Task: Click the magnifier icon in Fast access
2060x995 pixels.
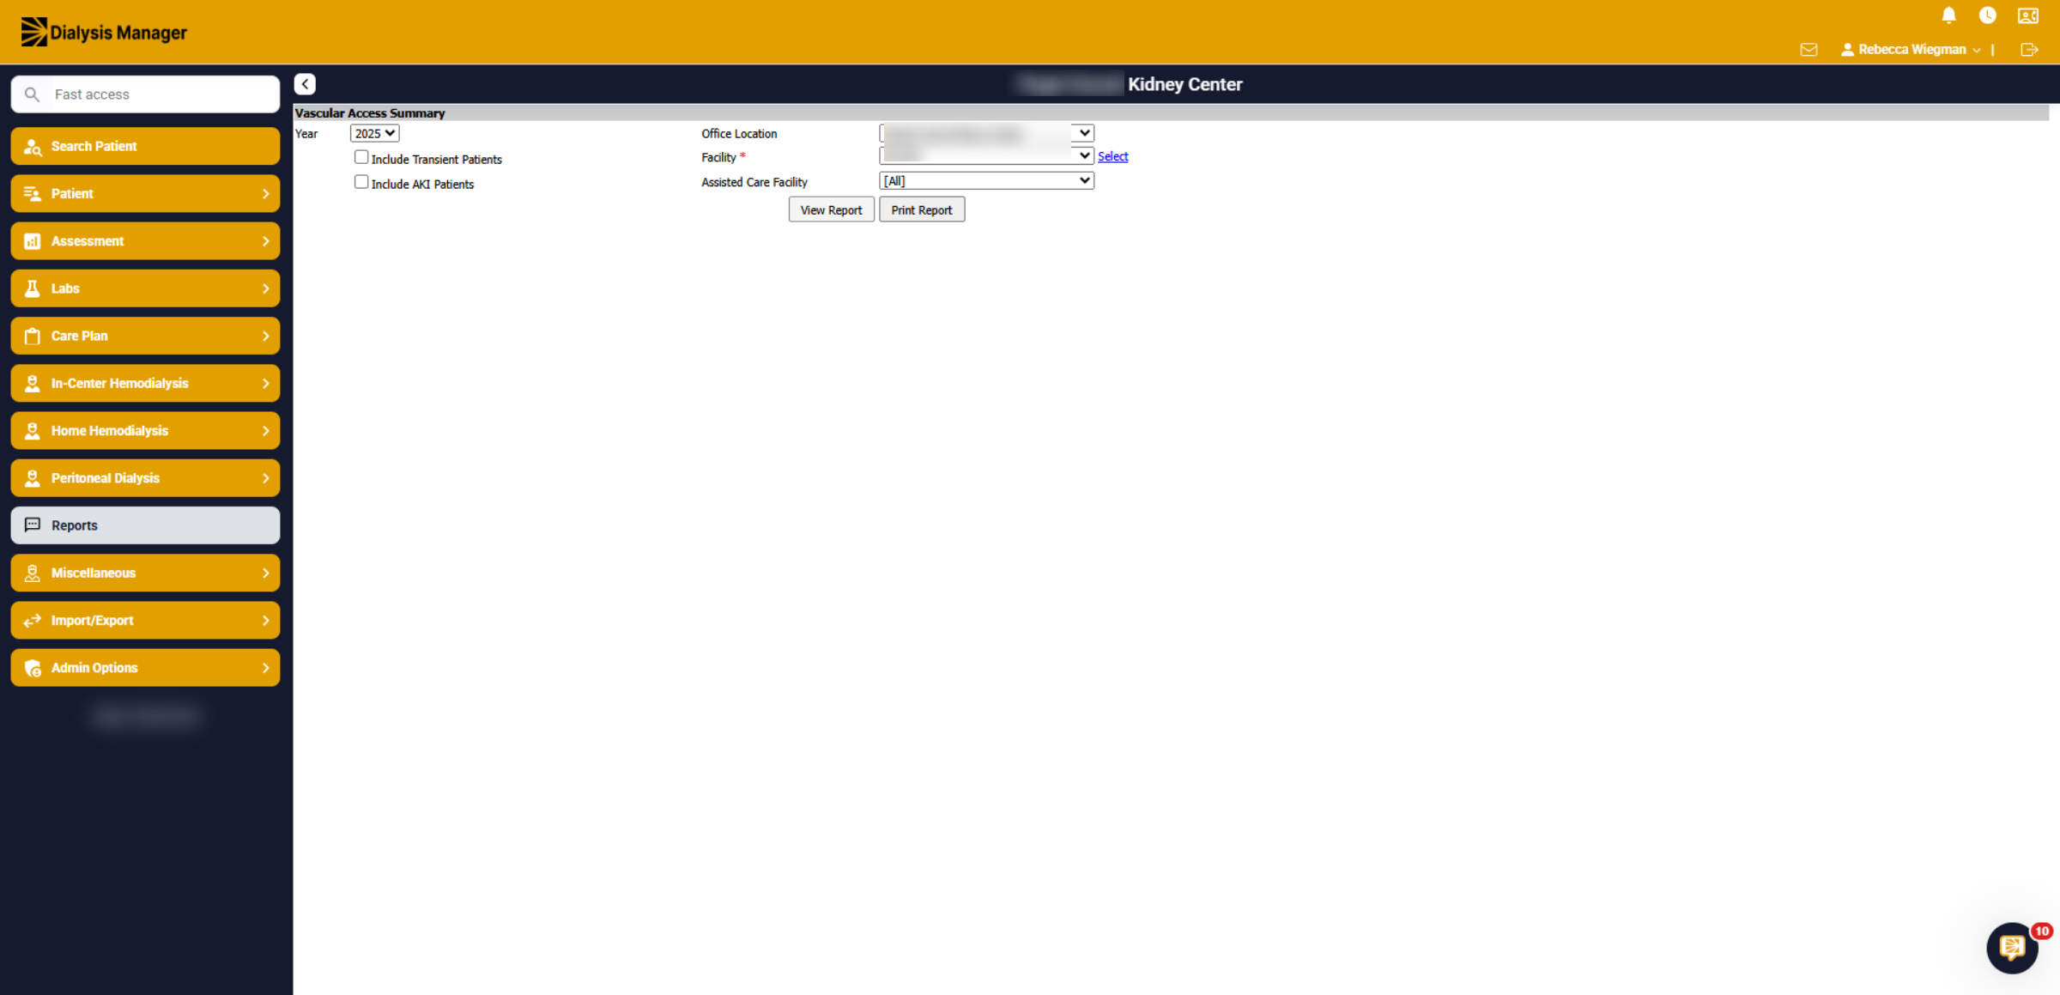Action: pos(32,94)
